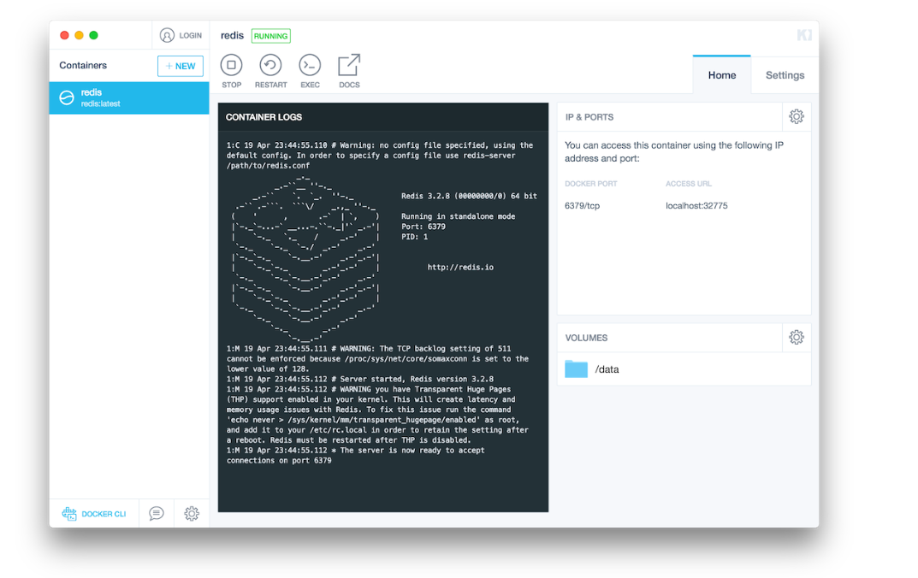This screenshot has height=578, width=918.
Task: Click the DOCKER PORT column label
Action: (590, 184)
